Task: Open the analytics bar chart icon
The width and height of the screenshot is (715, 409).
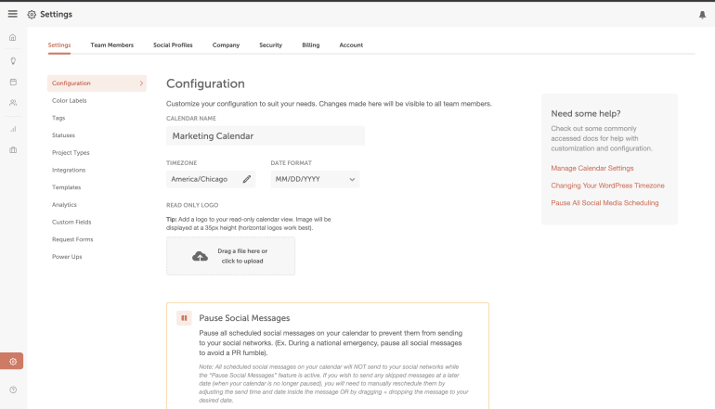Action: tap(12, 128)
